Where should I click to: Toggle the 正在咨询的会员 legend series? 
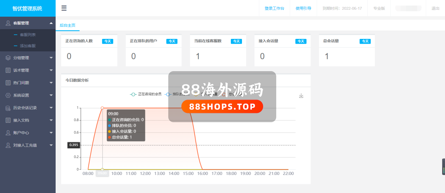146,94
